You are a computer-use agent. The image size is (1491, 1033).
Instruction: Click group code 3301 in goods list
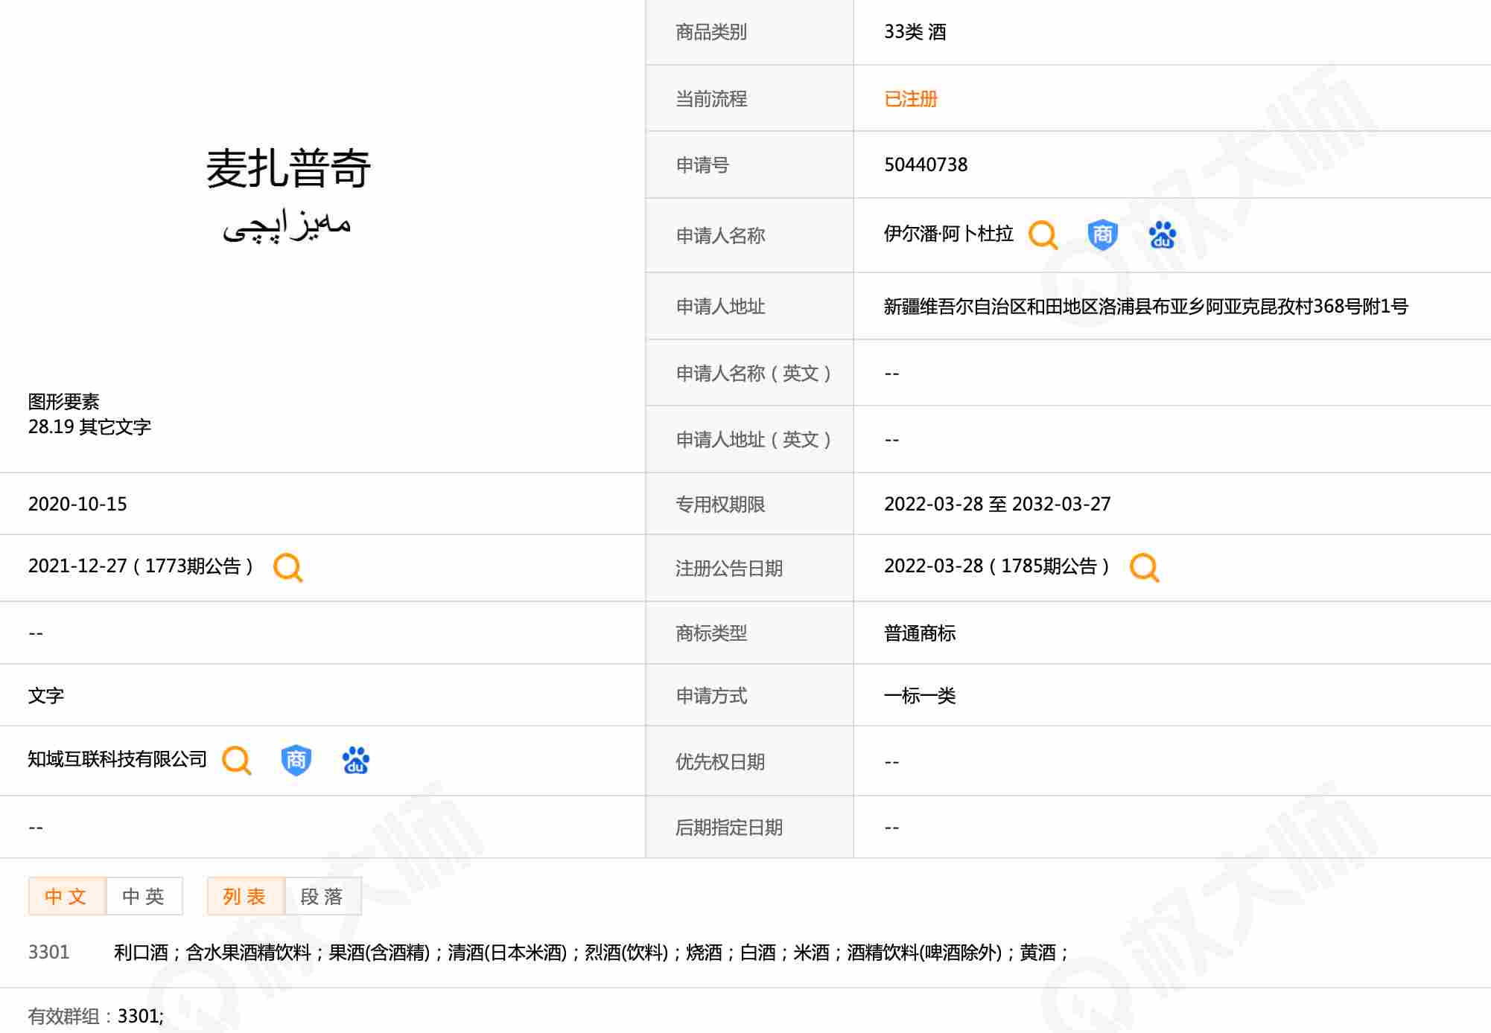coord(48,952)
